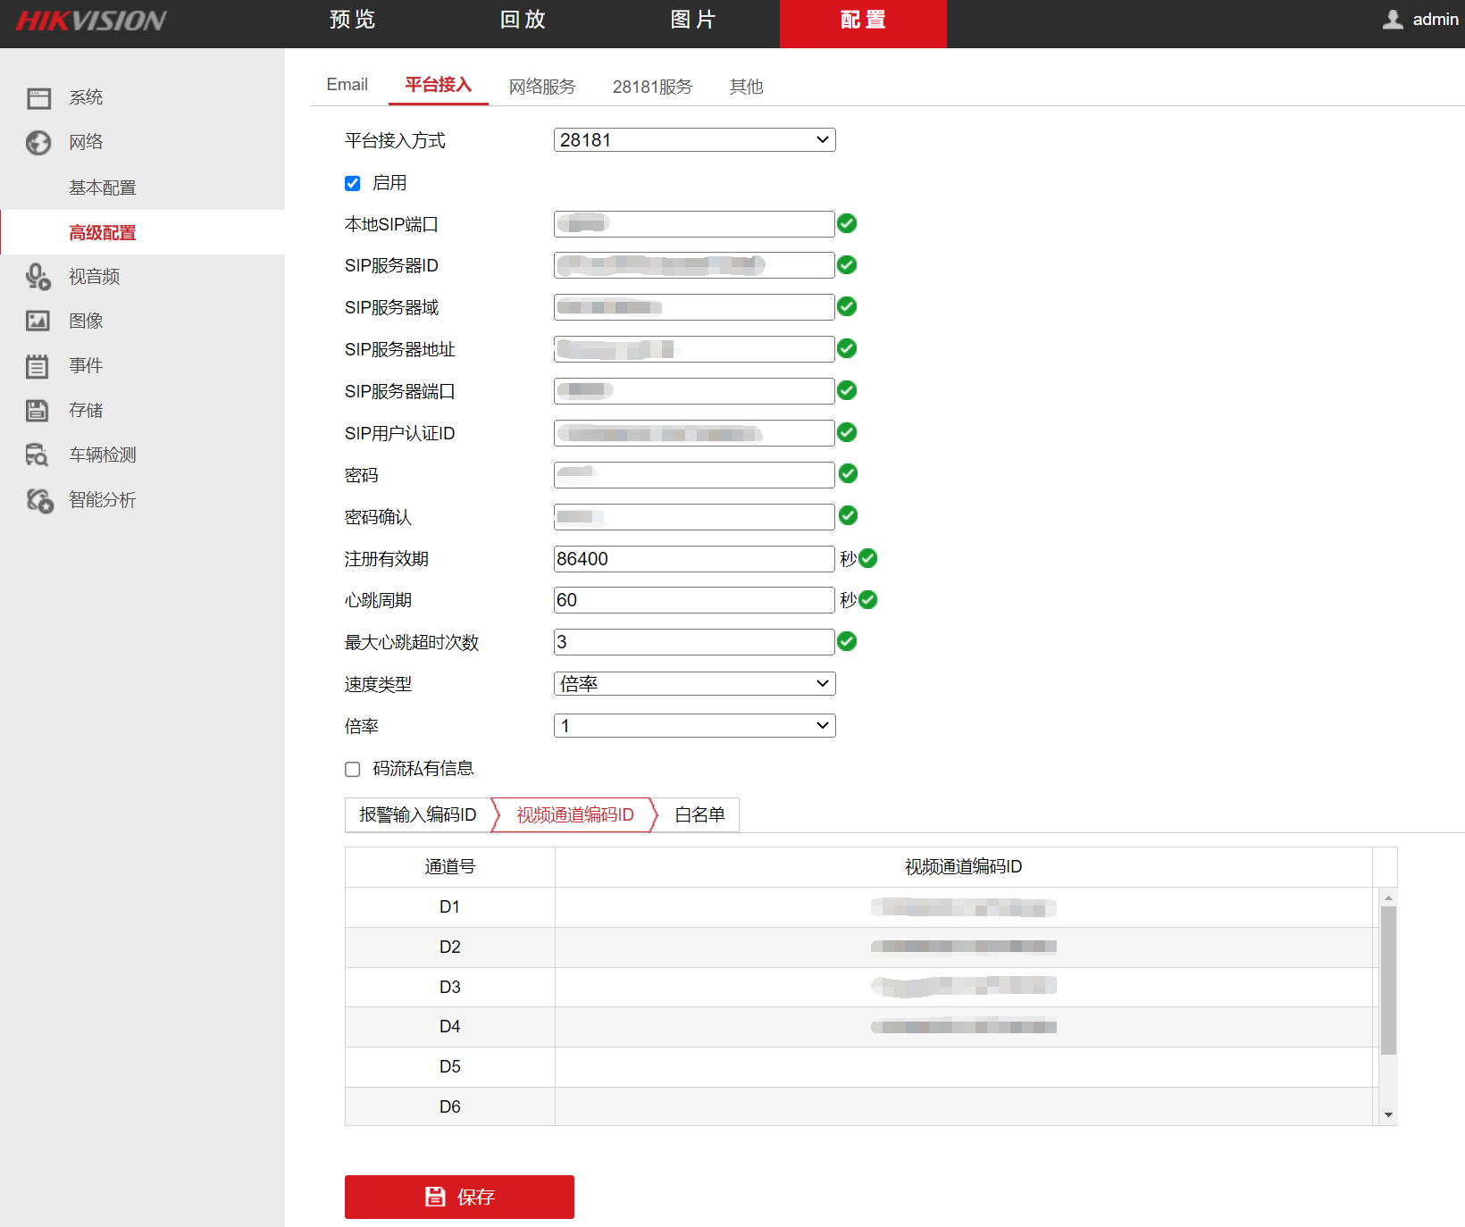Click the 保存 button
The height and width of the screenshot is (1227, 1465).
[x=459, y=1197]
